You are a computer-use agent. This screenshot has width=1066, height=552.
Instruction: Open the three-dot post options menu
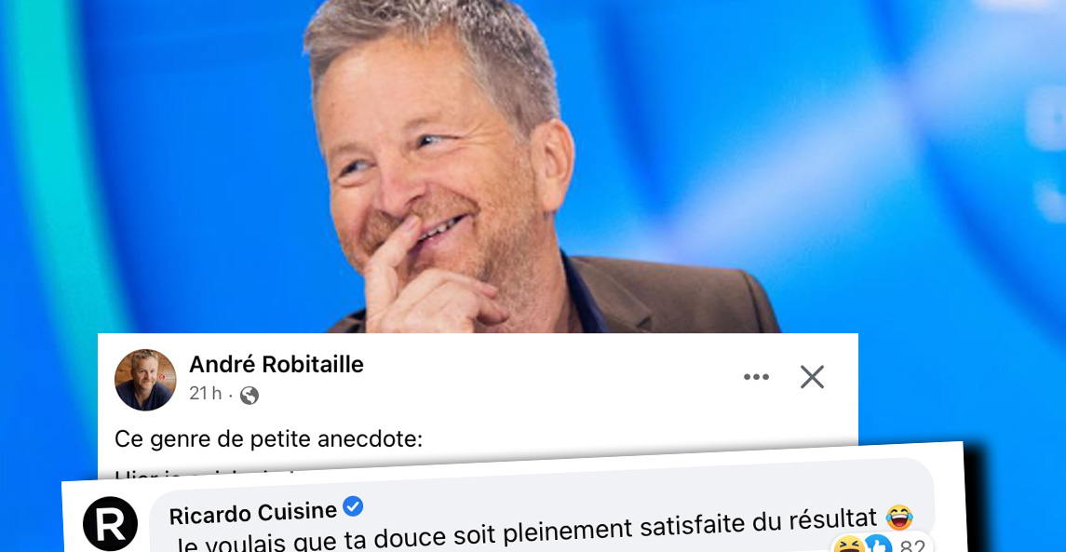click(756, 377)
